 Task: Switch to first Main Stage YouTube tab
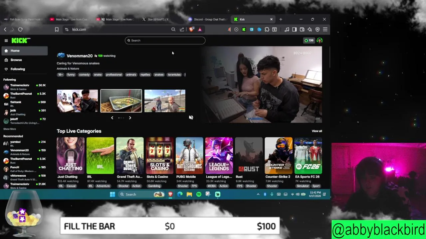coord(69,19)
